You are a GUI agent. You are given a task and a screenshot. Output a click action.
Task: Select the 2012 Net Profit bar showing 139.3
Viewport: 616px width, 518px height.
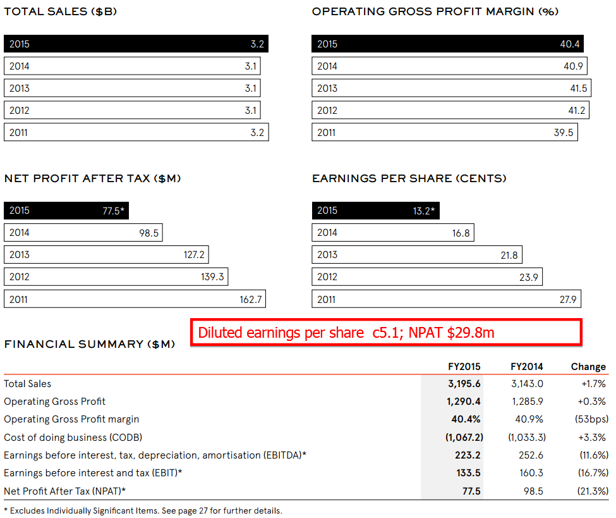[x=116, y=277]
